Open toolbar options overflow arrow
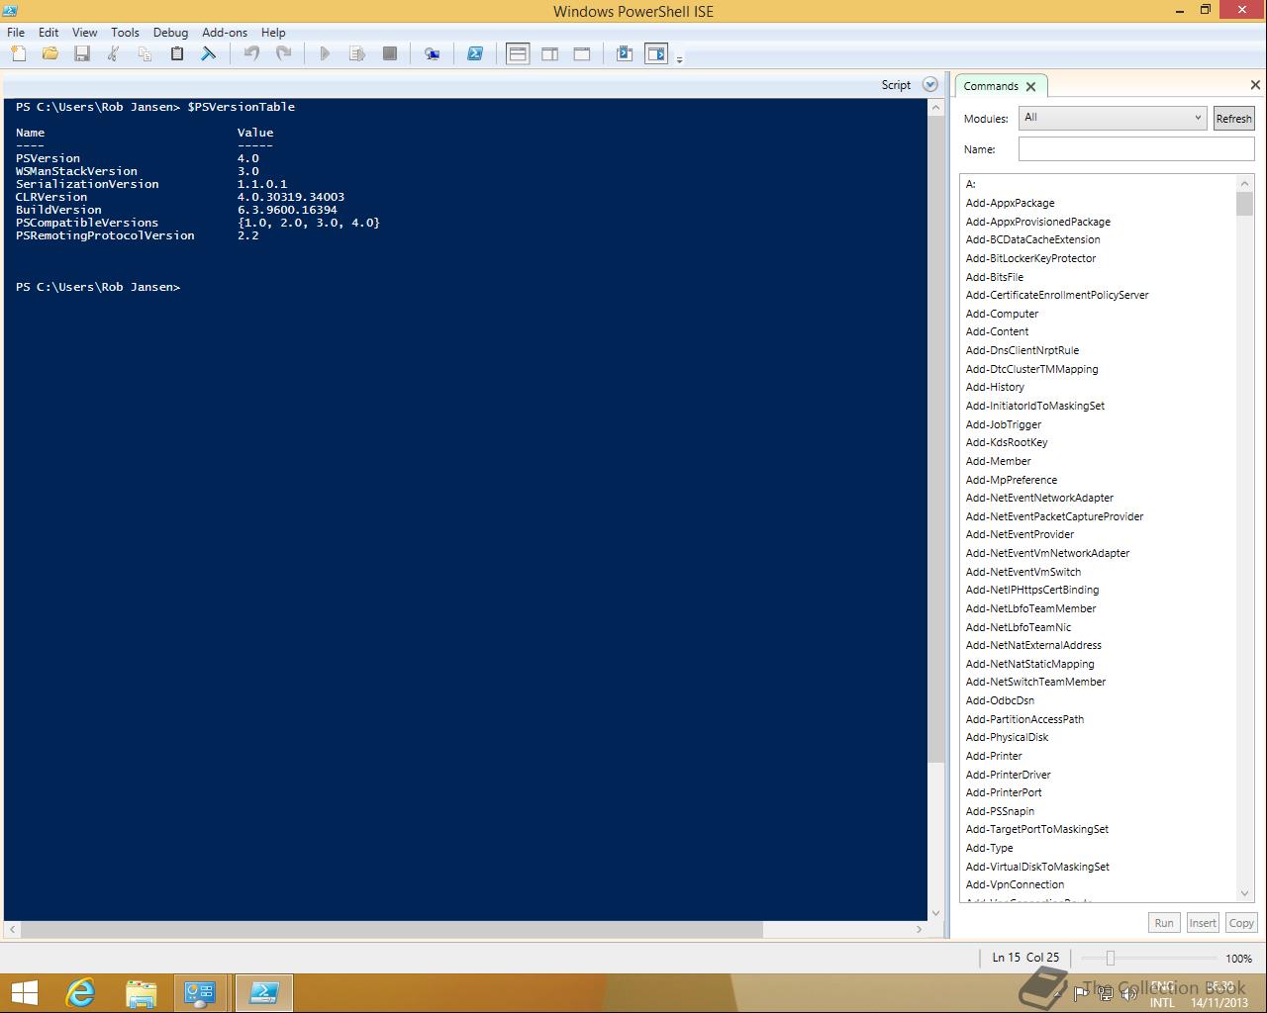This screenshot has height=1013, width=1267. [x=679, y=61]
